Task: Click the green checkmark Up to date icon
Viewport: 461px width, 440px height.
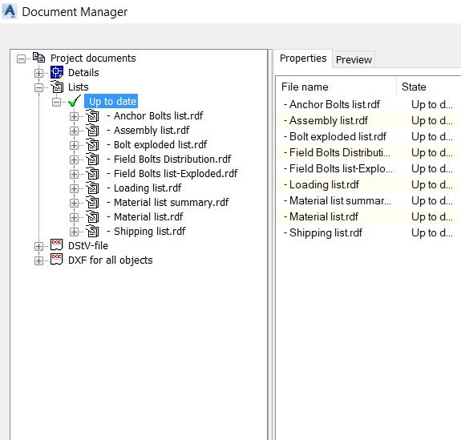Action: [75, 101]
